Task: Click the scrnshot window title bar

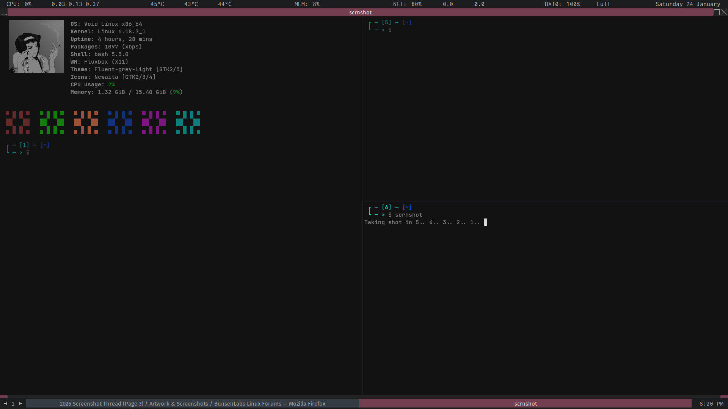Action: (360, 12)
